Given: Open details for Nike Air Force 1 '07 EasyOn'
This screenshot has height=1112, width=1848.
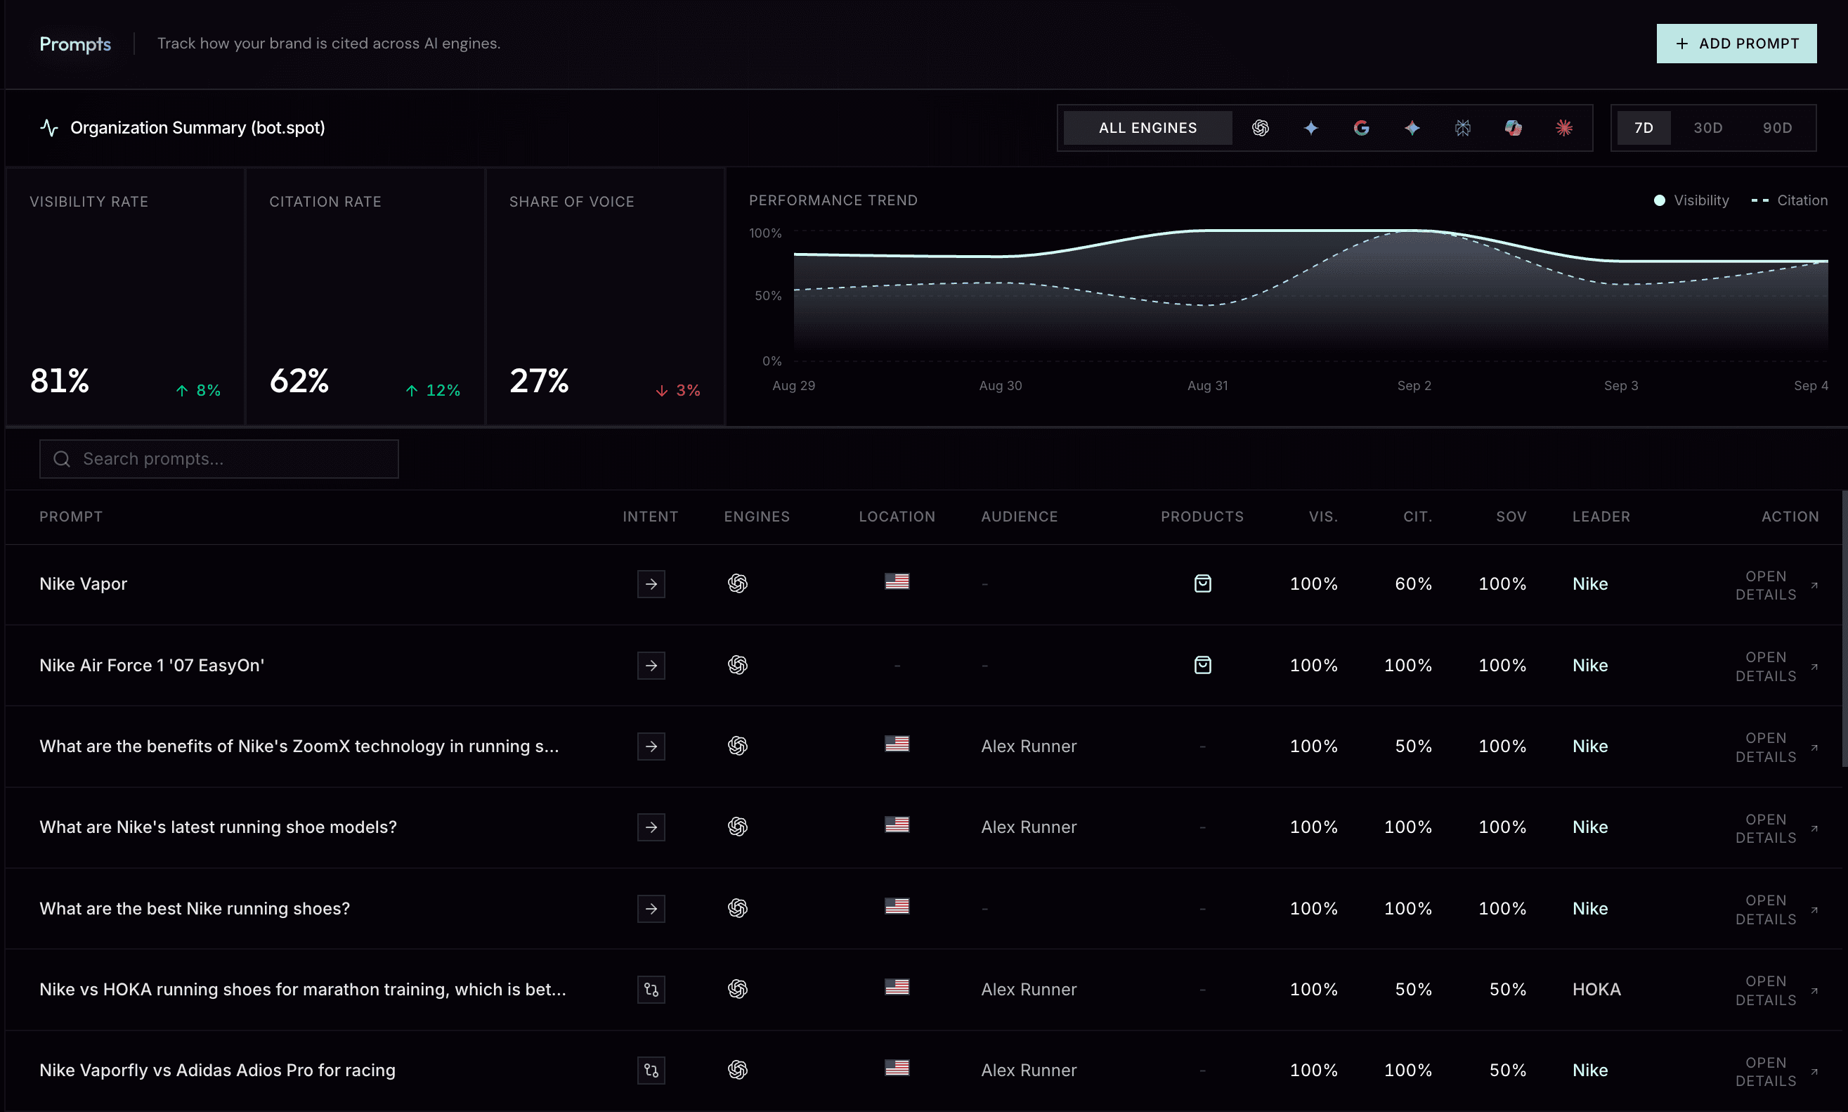Looking at the screenshot, I should tap(1776, 666).
